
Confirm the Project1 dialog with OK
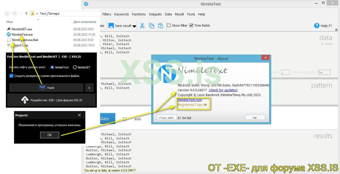click(x=50, y=135)
